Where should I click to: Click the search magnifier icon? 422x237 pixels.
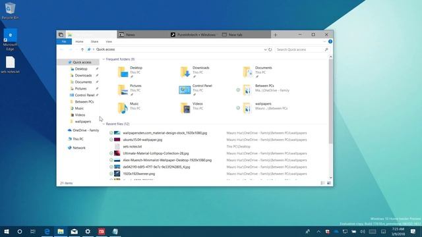pos(326,49)
